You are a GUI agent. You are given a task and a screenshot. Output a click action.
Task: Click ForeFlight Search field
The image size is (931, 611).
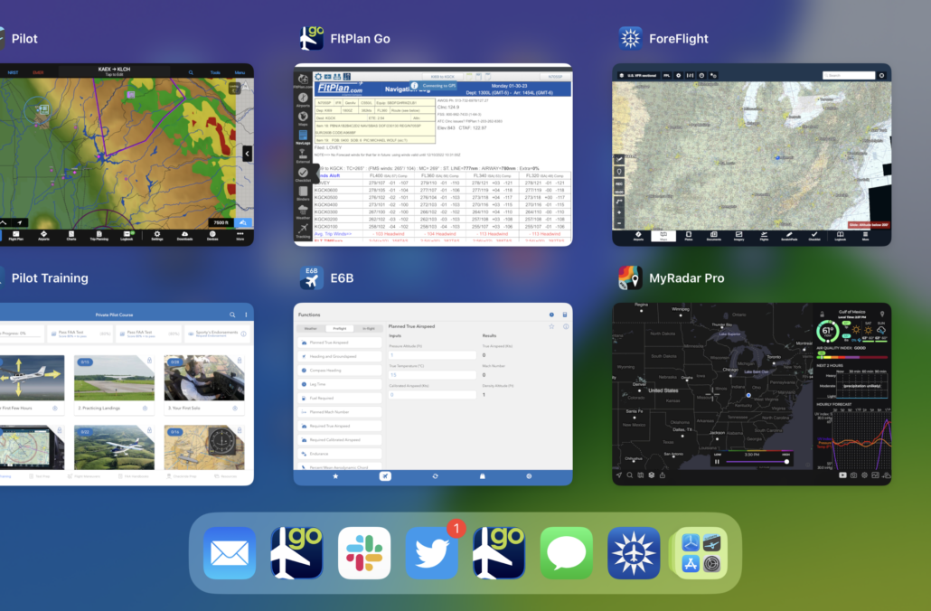point(849,75)
